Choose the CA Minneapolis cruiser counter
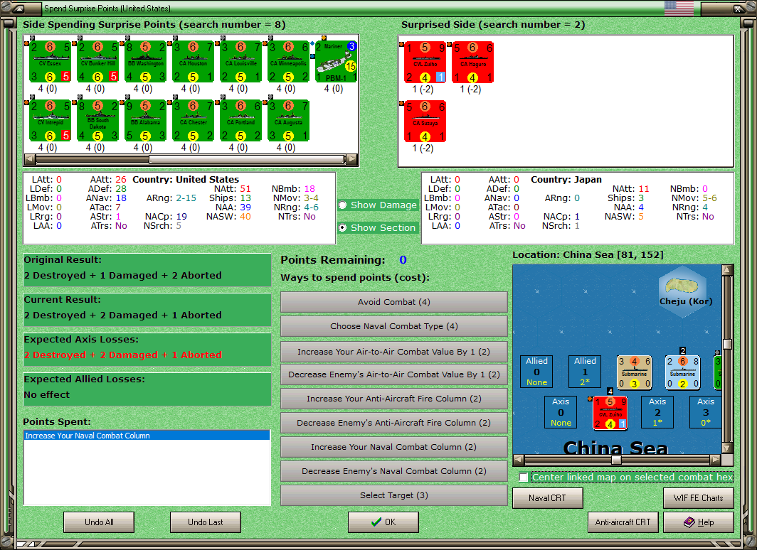757x550 pixels. [288, 62]
